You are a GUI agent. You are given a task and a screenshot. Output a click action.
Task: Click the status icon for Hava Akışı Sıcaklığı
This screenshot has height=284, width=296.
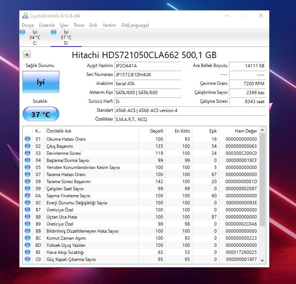(x=28, y=252)
